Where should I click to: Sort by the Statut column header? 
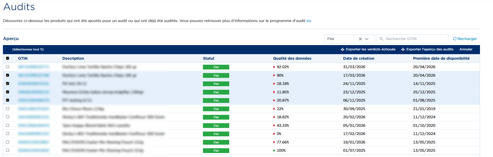coord(209,58)
